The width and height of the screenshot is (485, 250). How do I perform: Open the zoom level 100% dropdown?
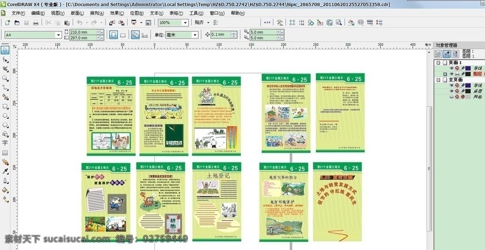tap(185, 23)
